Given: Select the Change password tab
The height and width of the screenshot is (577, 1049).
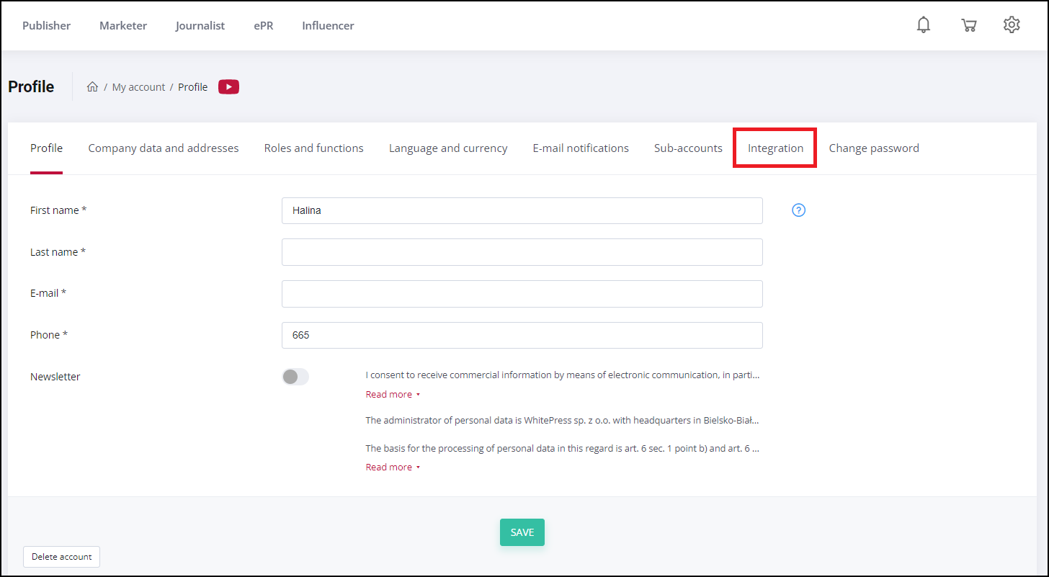Looking at the screenshot, I should click(874, 148).
